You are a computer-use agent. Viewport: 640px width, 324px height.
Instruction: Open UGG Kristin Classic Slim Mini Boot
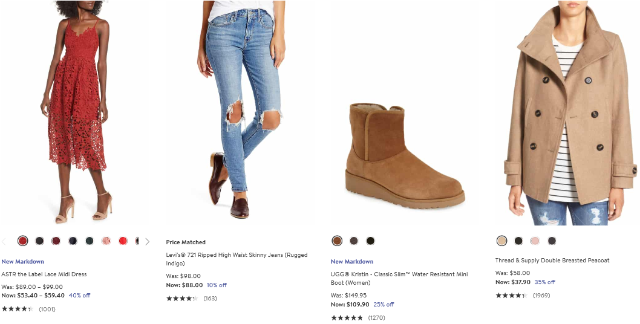pos(399,278)
